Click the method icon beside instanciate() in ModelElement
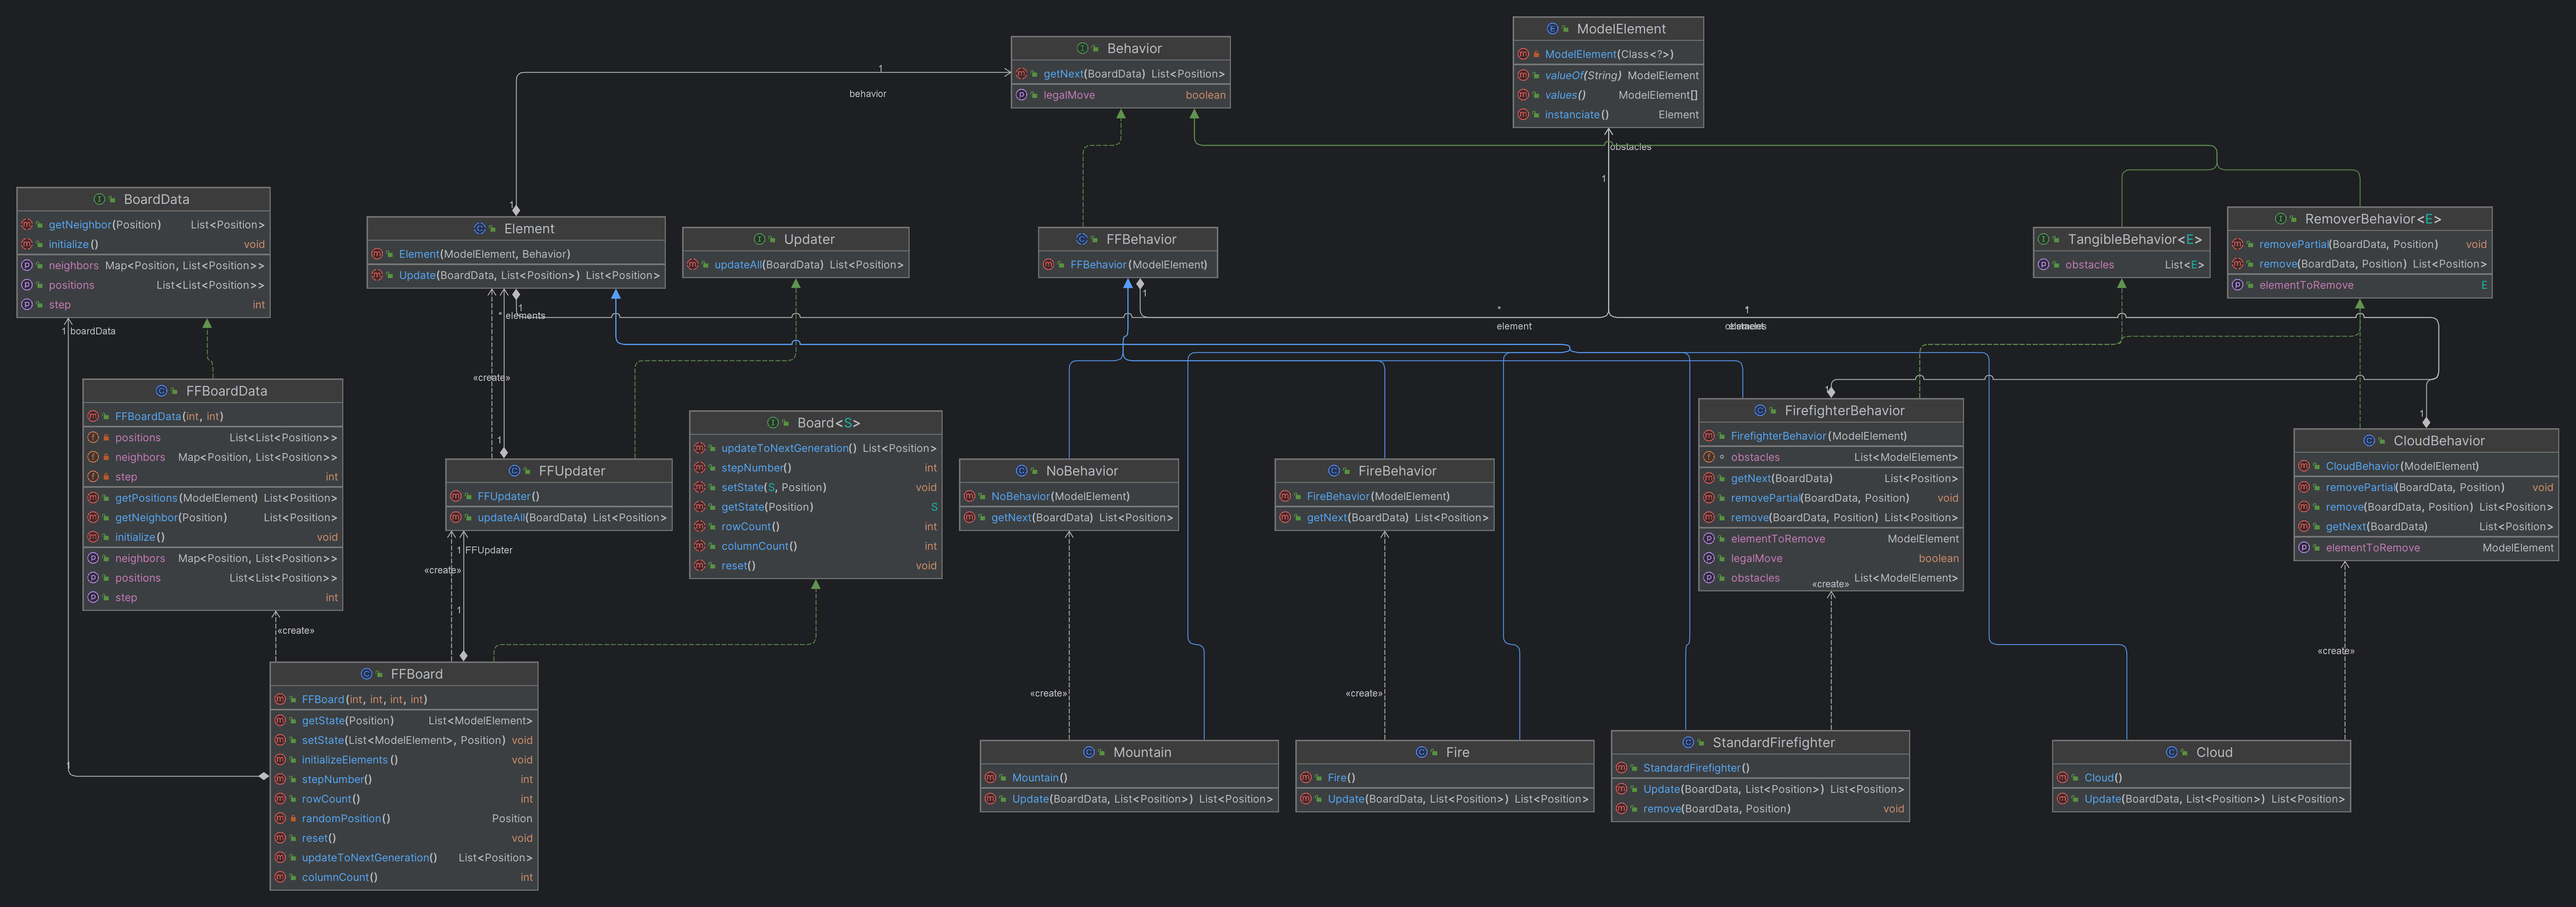The height and width of the screenshot is (907, 2576). [x=1522, y=115]
